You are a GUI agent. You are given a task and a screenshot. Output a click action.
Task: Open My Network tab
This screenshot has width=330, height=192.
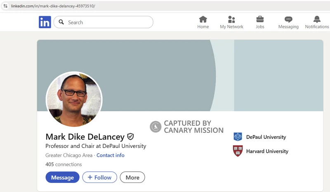click(x=231, y=22)
